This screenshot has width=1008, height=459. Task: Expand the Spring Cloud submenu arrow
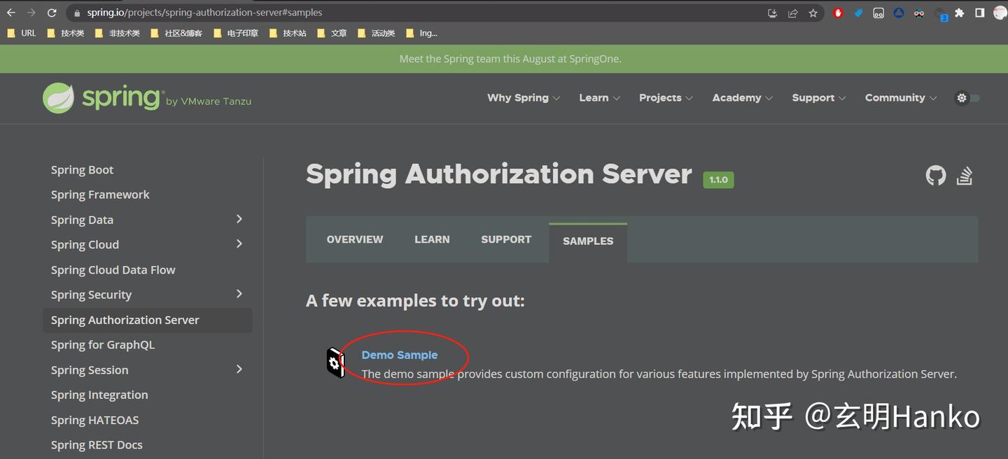(x=239, y=243)
